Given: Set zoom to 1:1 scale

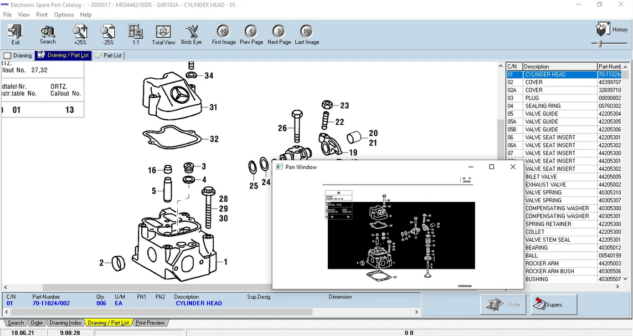Looking at the screenshot, I should point(136,34).
